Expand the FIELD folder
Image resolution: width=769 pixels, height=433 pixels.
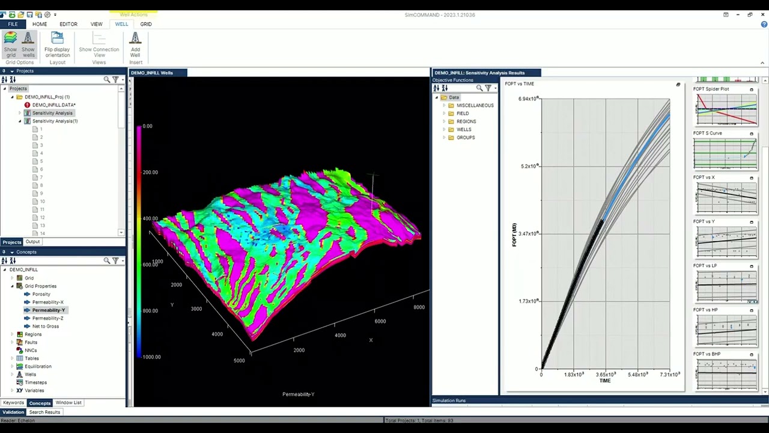click(444, 113)
